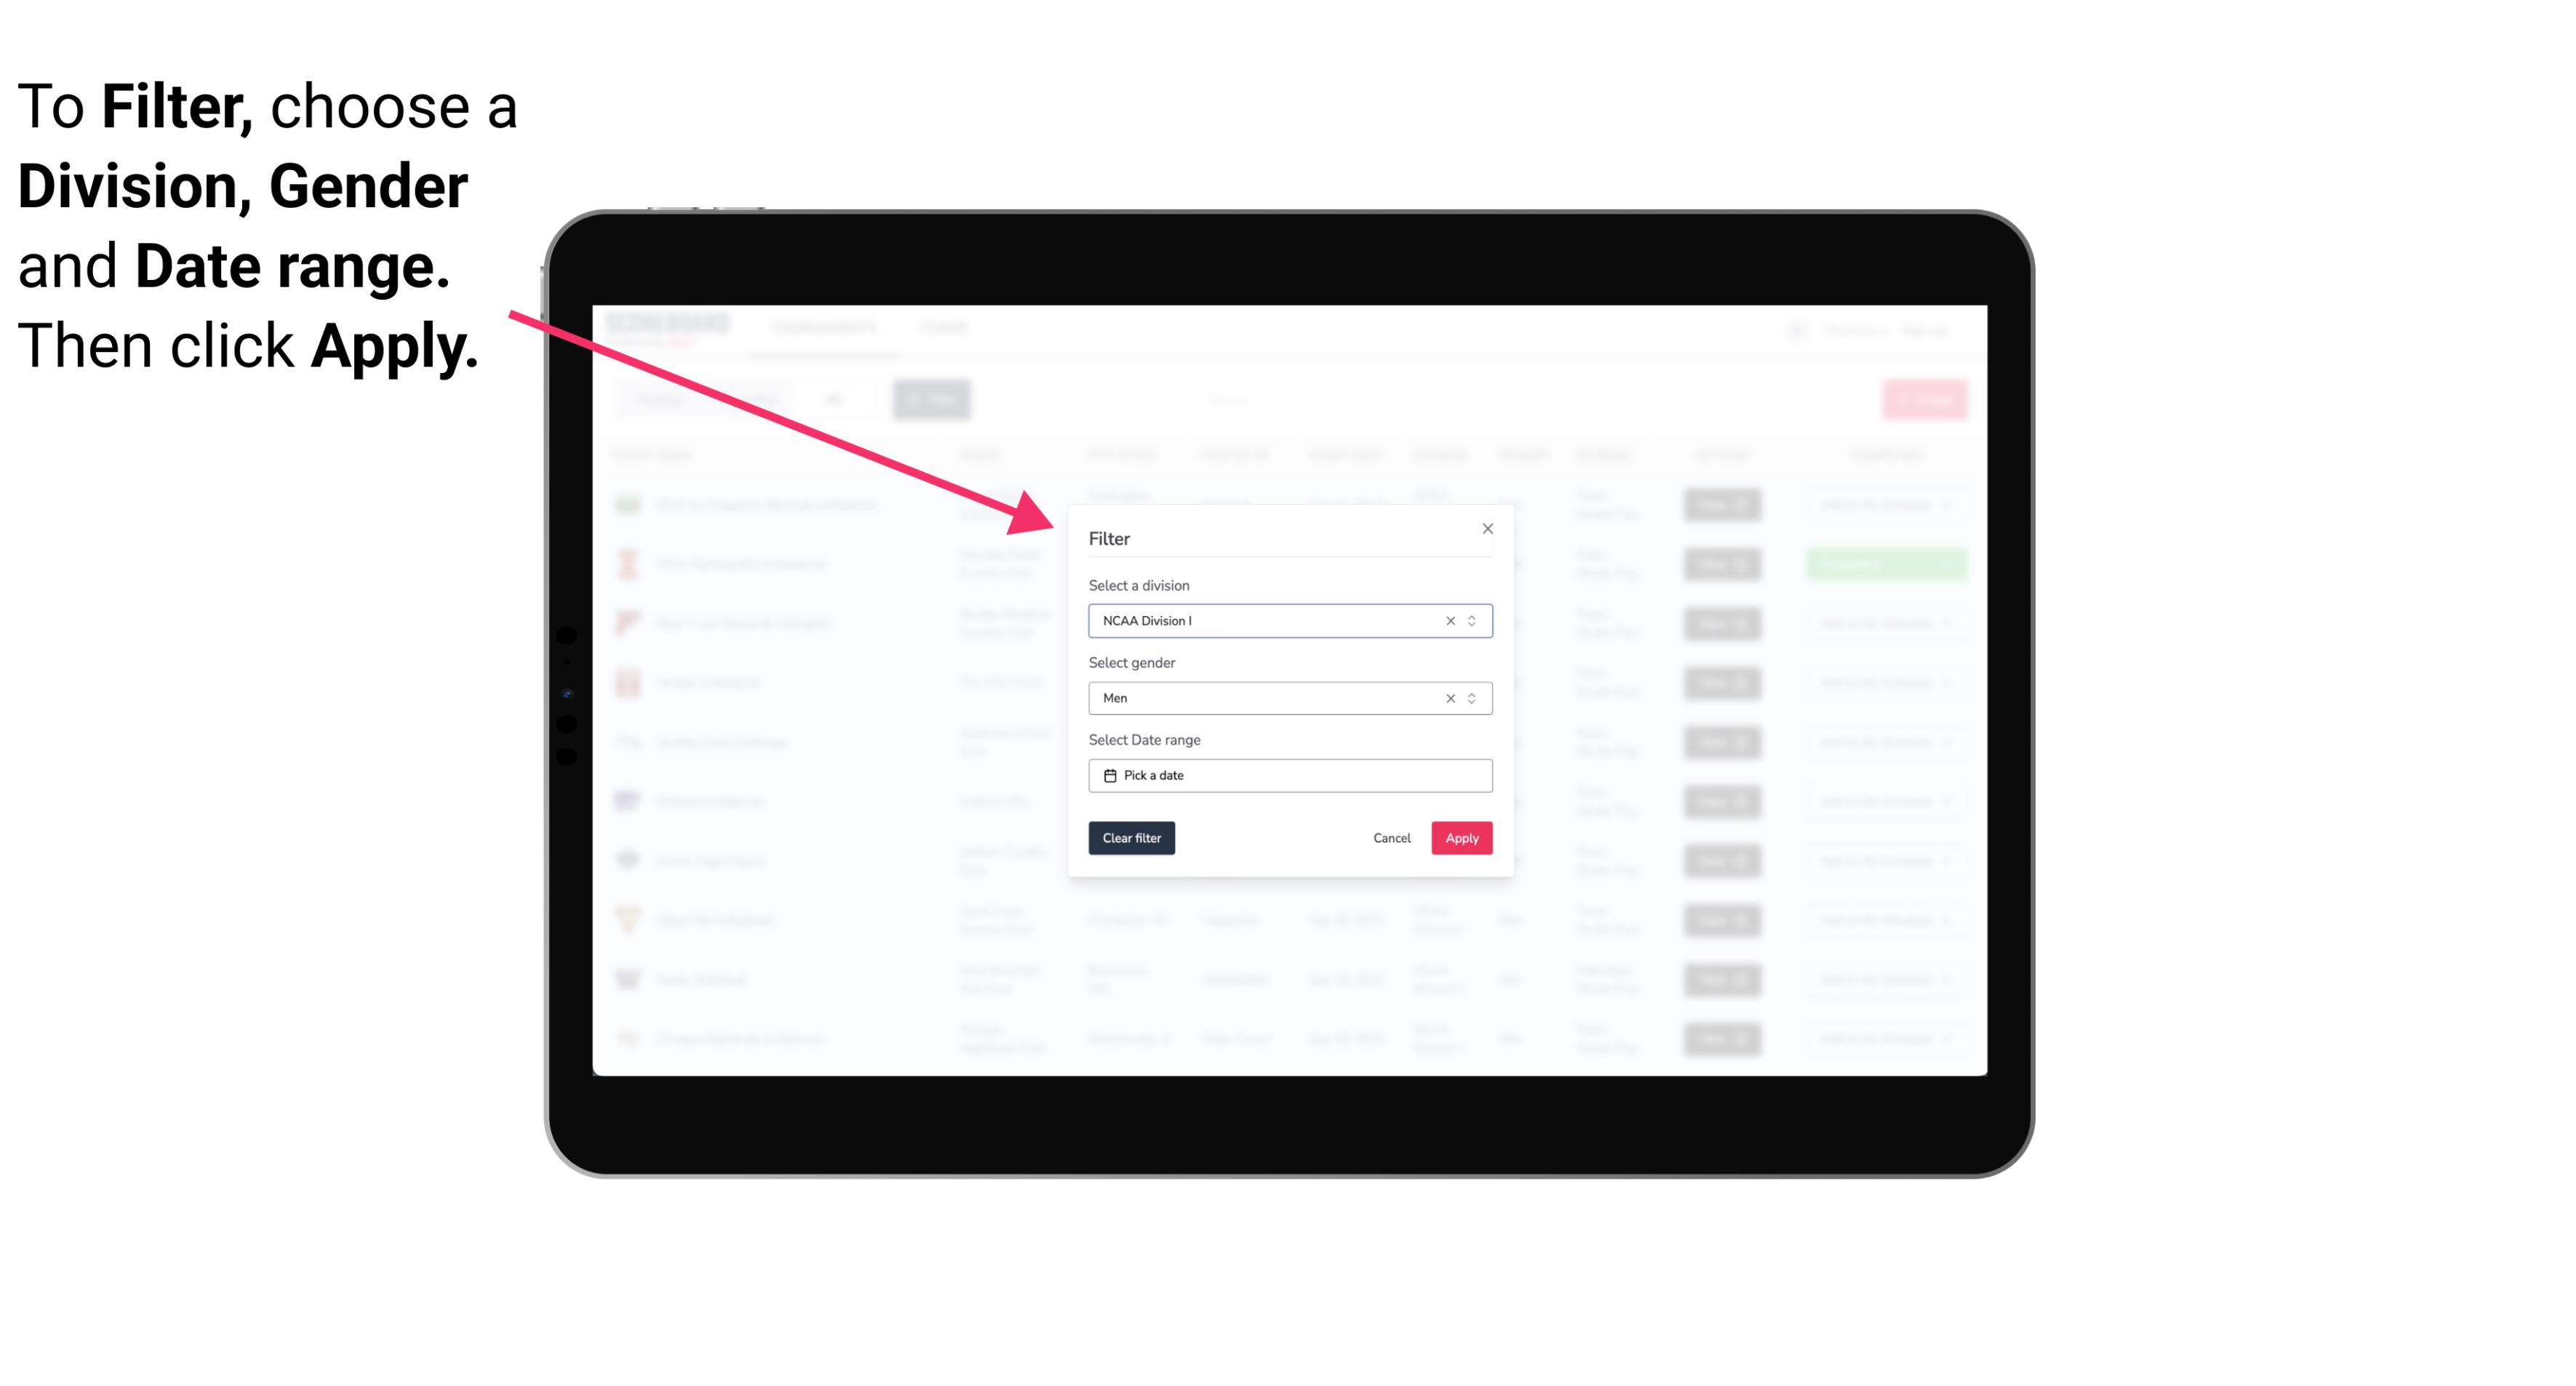Click the Cancel button
The image size is (2576, 1386).
tap(1393, 838)
